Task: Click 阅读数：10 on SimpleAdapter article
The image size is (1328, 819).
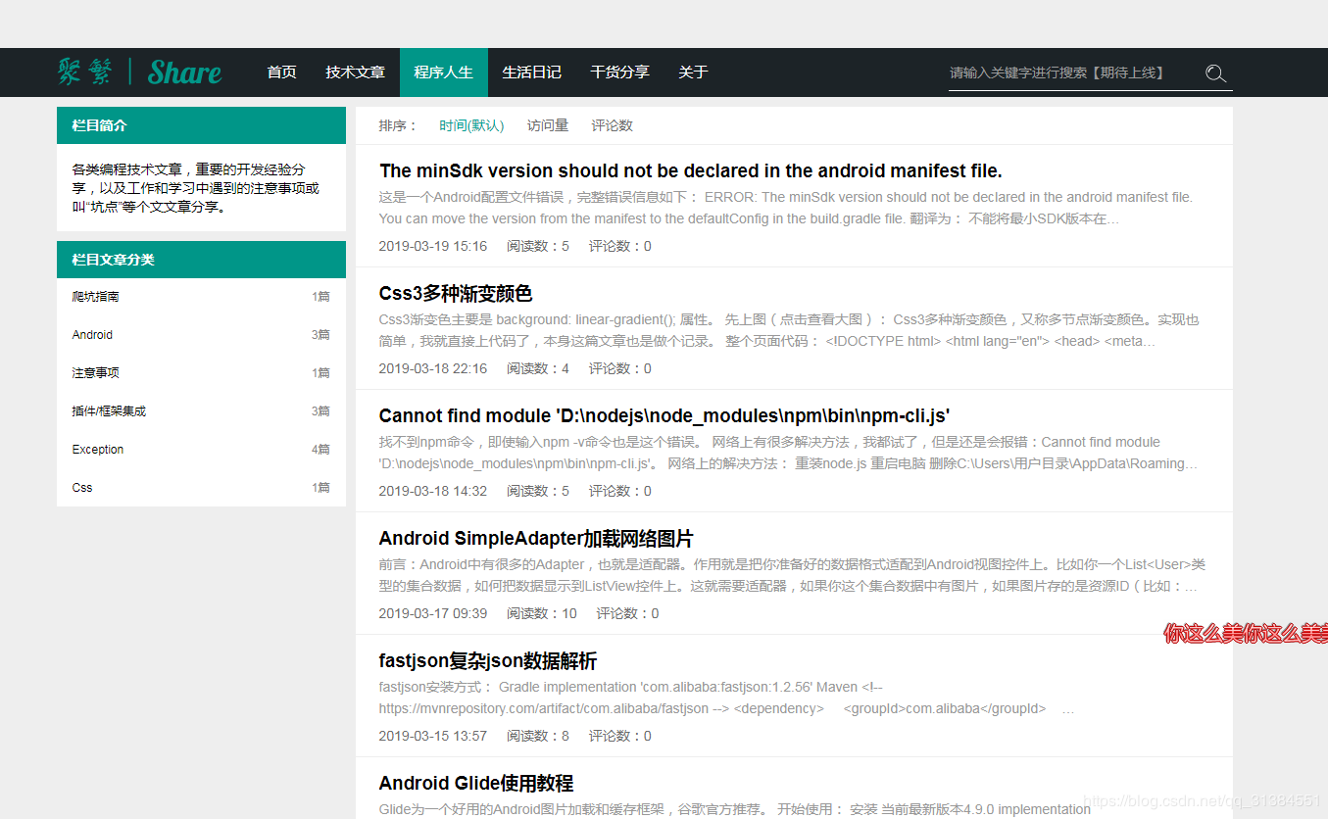Action: tap(542, 613)
